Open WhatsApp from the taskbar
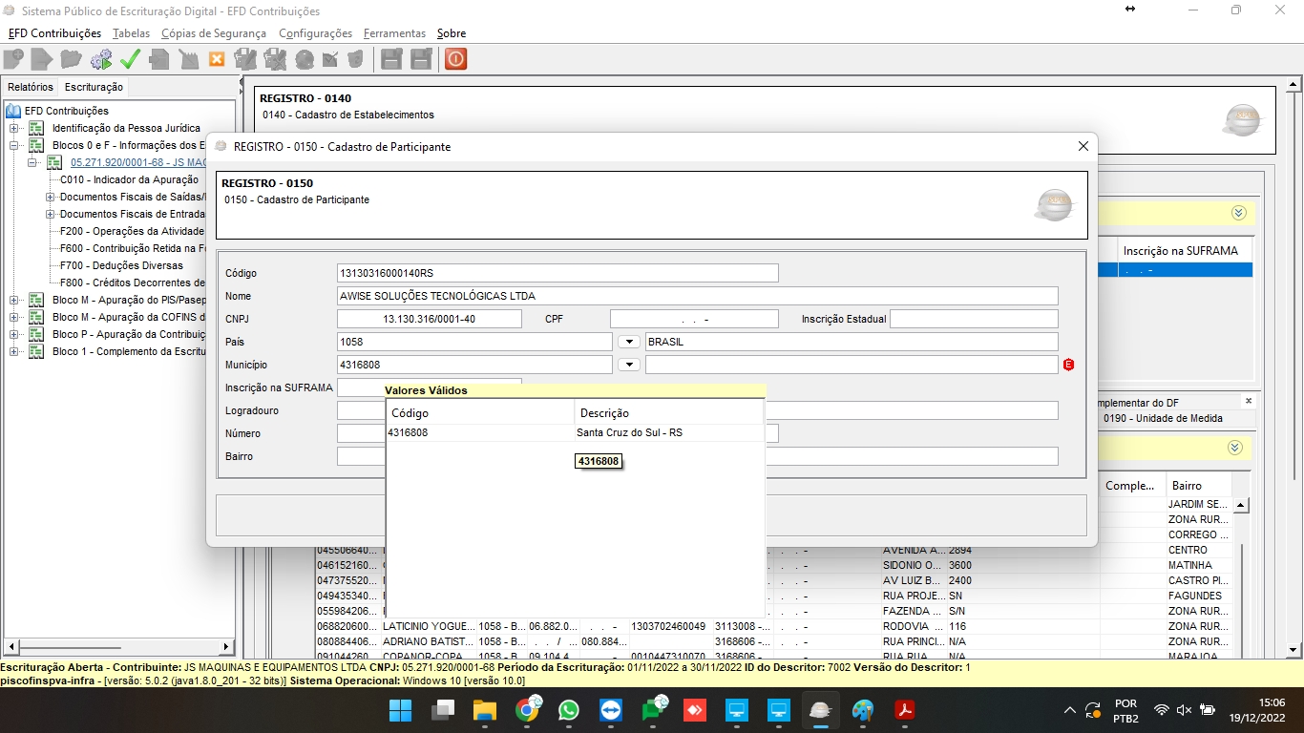 tap(569, 711)
